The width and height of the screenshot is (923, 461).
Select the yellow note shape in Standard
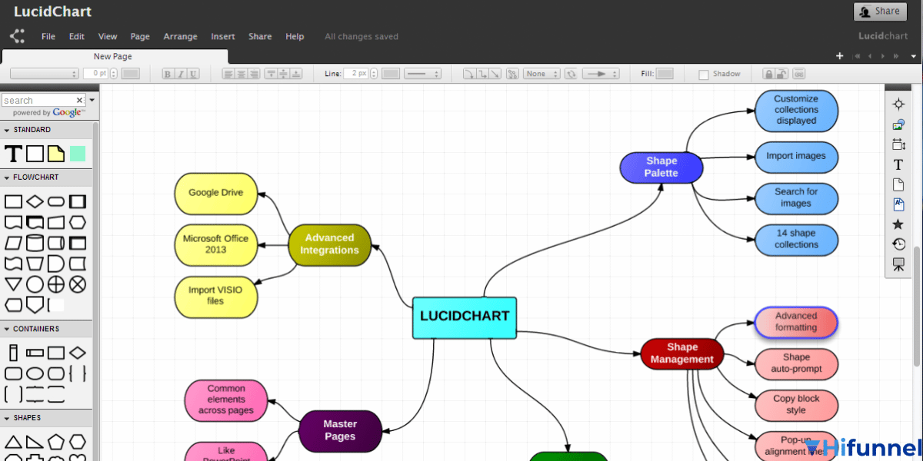point(56,153)
